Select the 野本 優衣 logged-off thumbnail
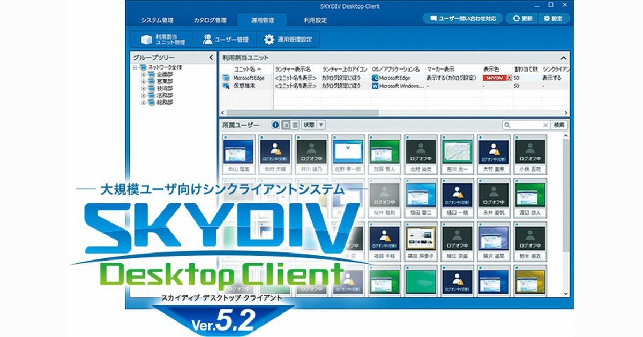643x337 pixels. click(530, 241)
